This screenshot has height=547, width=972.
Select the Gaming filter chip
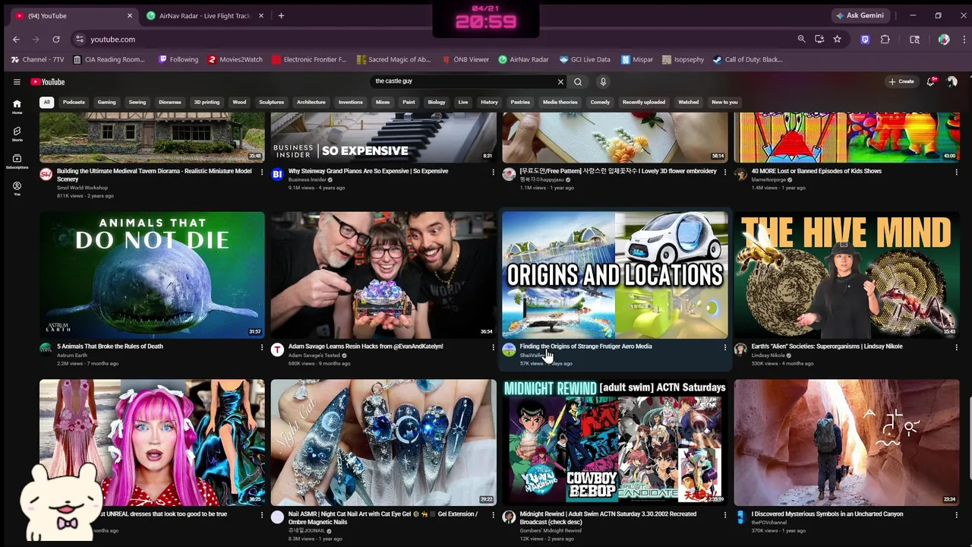pos(106,102)
